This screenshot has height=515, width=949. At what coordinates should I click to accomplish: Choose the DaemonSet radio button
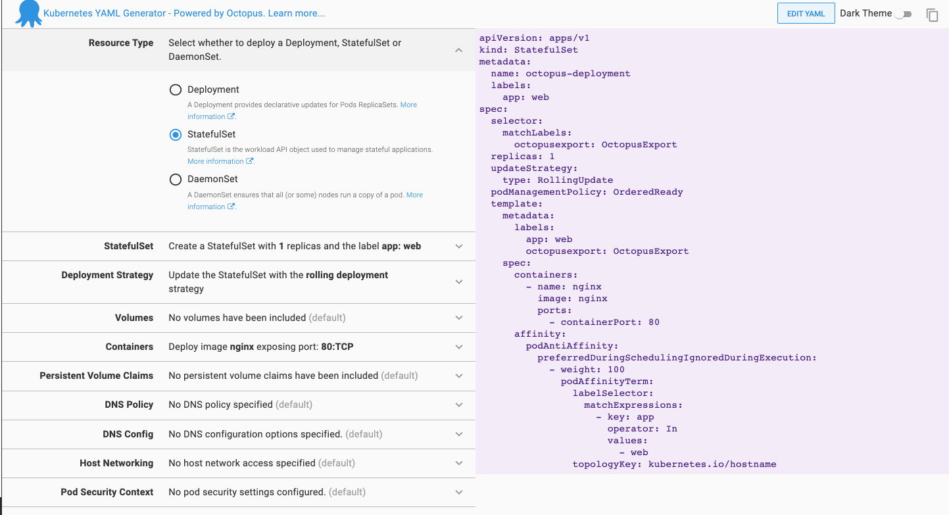point(176,180)
